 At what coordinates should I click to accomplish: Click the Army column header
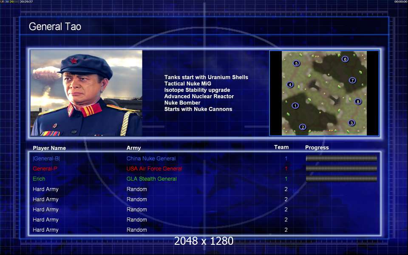133,148
